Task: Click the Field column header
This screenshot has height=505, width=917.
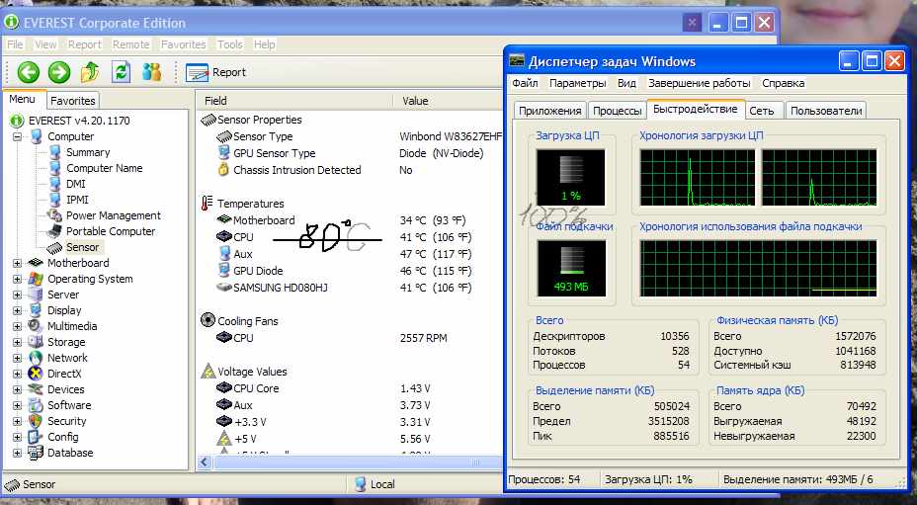Action: tap(215, 101)
